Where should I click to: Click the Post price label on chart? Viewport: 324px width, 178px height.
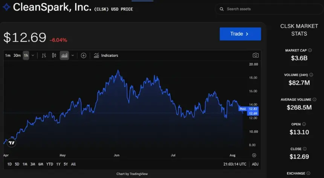(243, 109)
